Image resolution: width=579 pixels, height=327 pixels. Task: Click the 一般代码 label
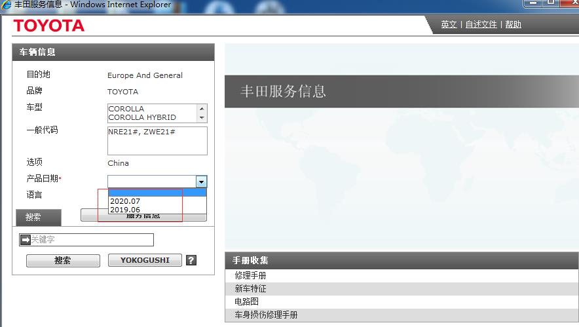click(42, 130)
